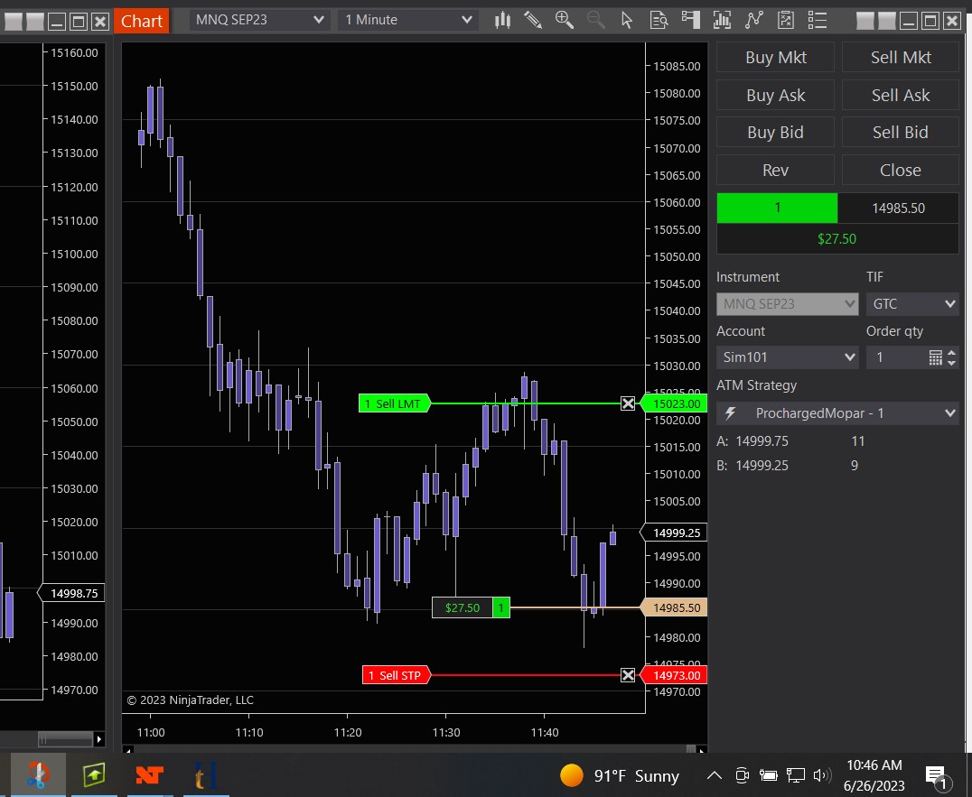Open the NinjaTrader taskbar icon
The height and width of the screenshot is (797, 972).
click(149, 774)
